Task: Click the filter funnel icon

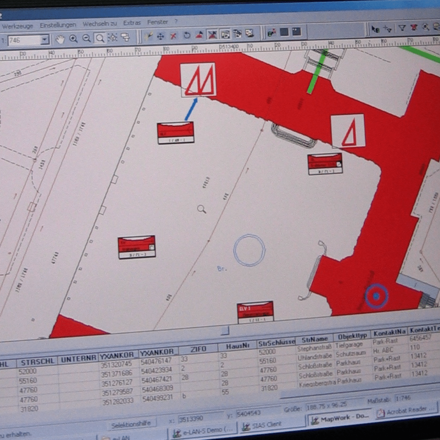Action: 402,28
